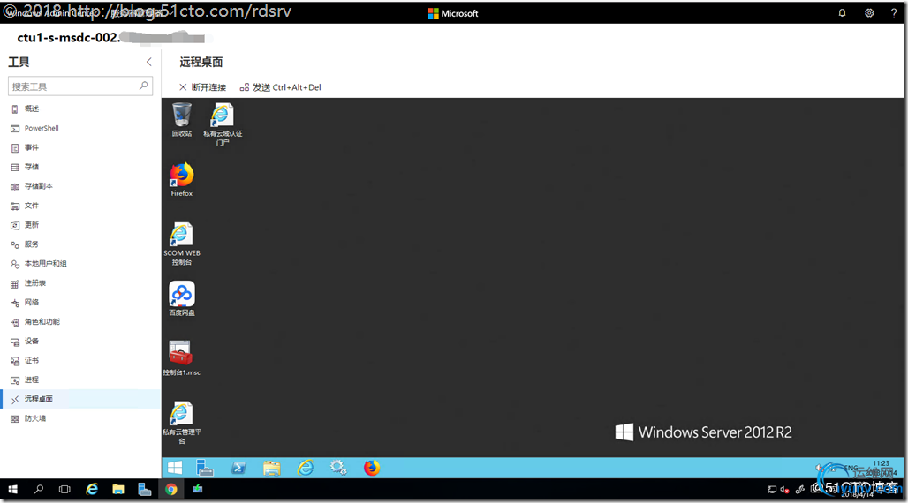Open local taskbar search
Viewport: 908px width, 503px height.
pos(39,490)
